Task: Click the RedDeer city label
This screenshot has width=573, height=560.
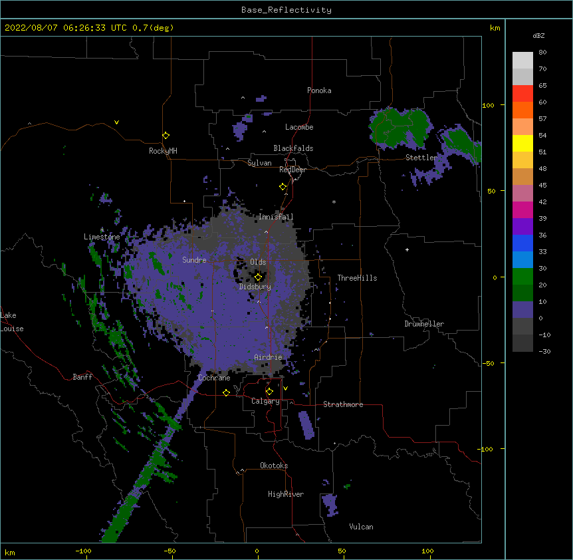Action: (x=292, y=170)
